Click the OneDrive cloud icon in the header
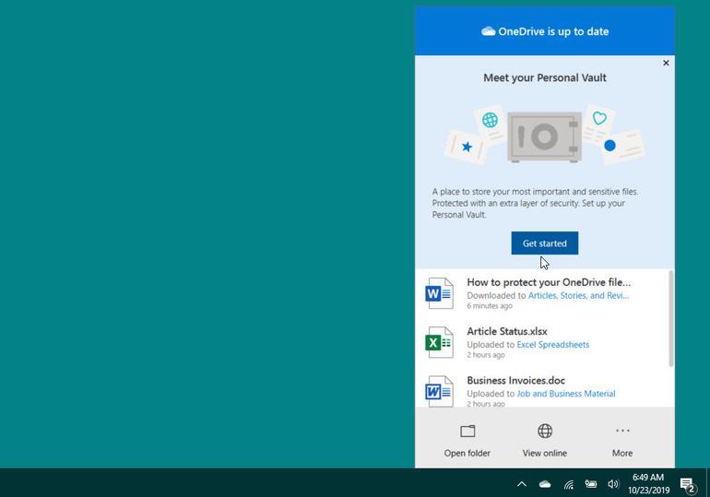Screen dimensions: 710x497 [488, 31]
